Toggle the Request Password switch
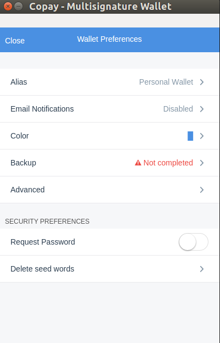The width and height of the screenshot is (220, 343). 194,242
